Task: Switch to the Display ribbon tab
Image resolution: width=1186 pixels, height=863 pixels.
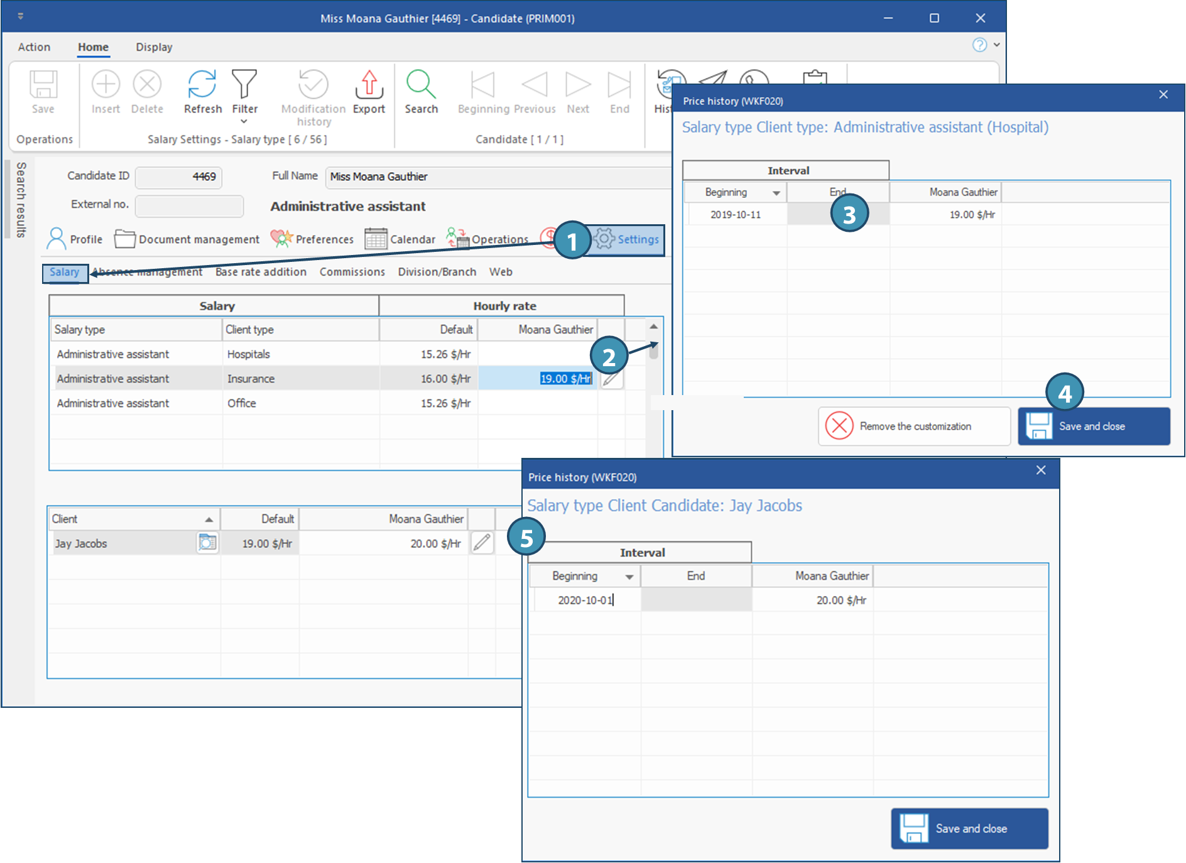Action: coord(154,47)
